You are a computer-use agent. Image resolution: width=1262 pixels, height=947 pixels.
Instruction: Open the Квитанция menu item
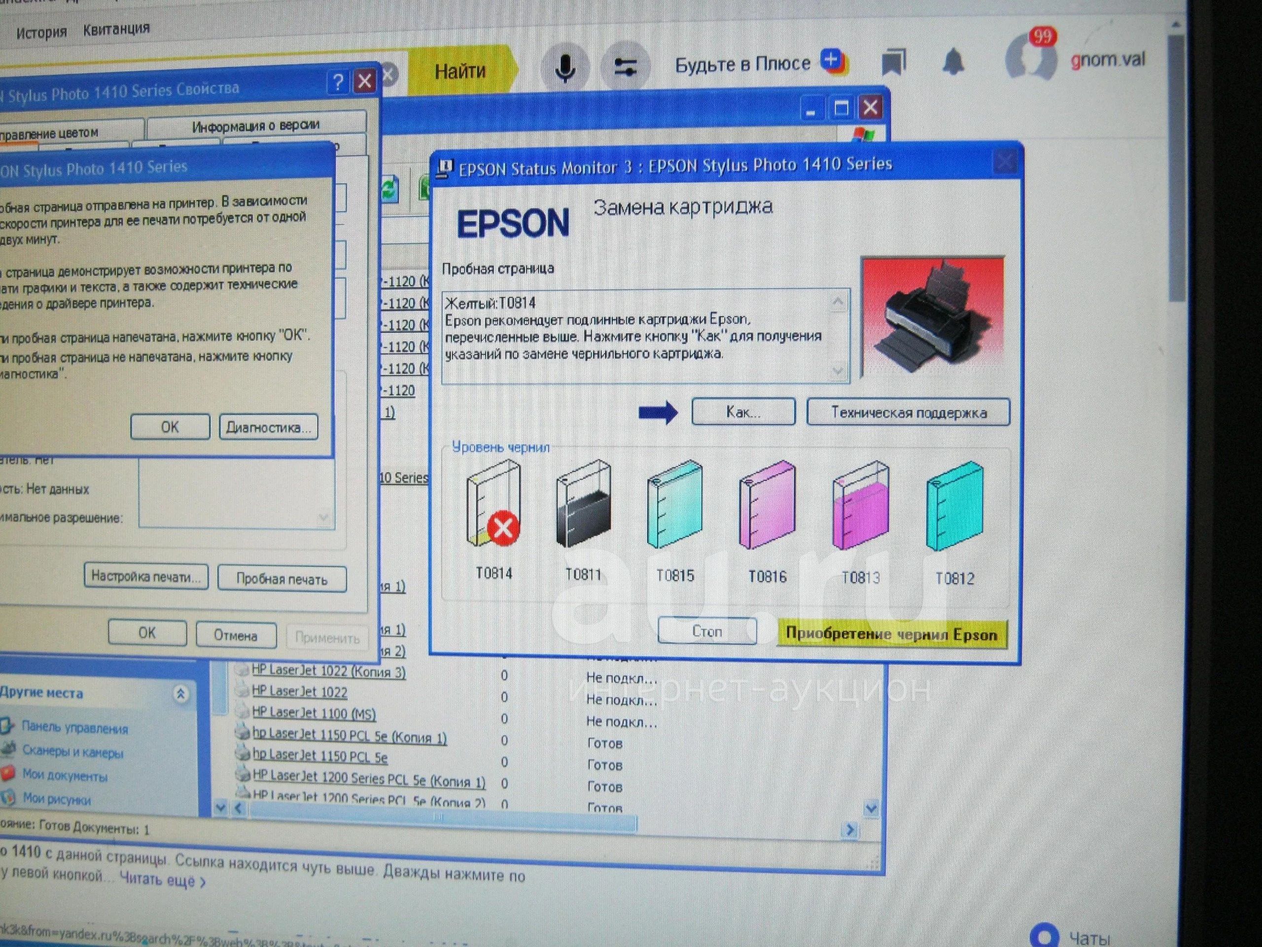click(x=116, y=29)
